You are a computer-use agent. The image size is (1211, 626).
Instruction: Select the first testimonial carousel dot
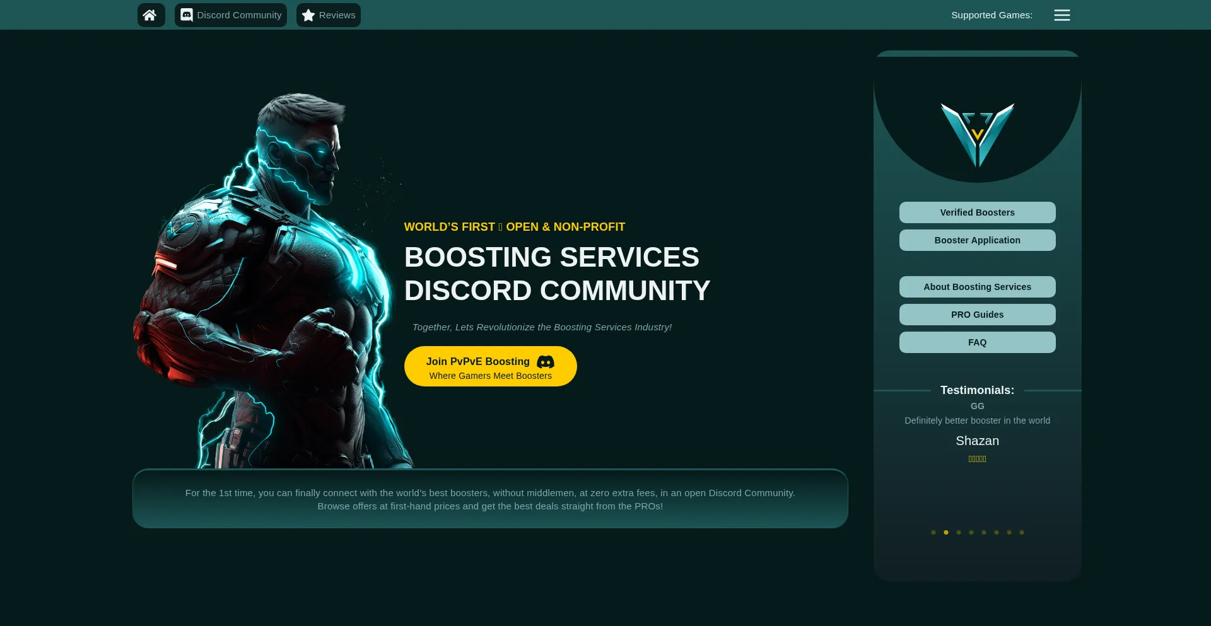(933, 533)
